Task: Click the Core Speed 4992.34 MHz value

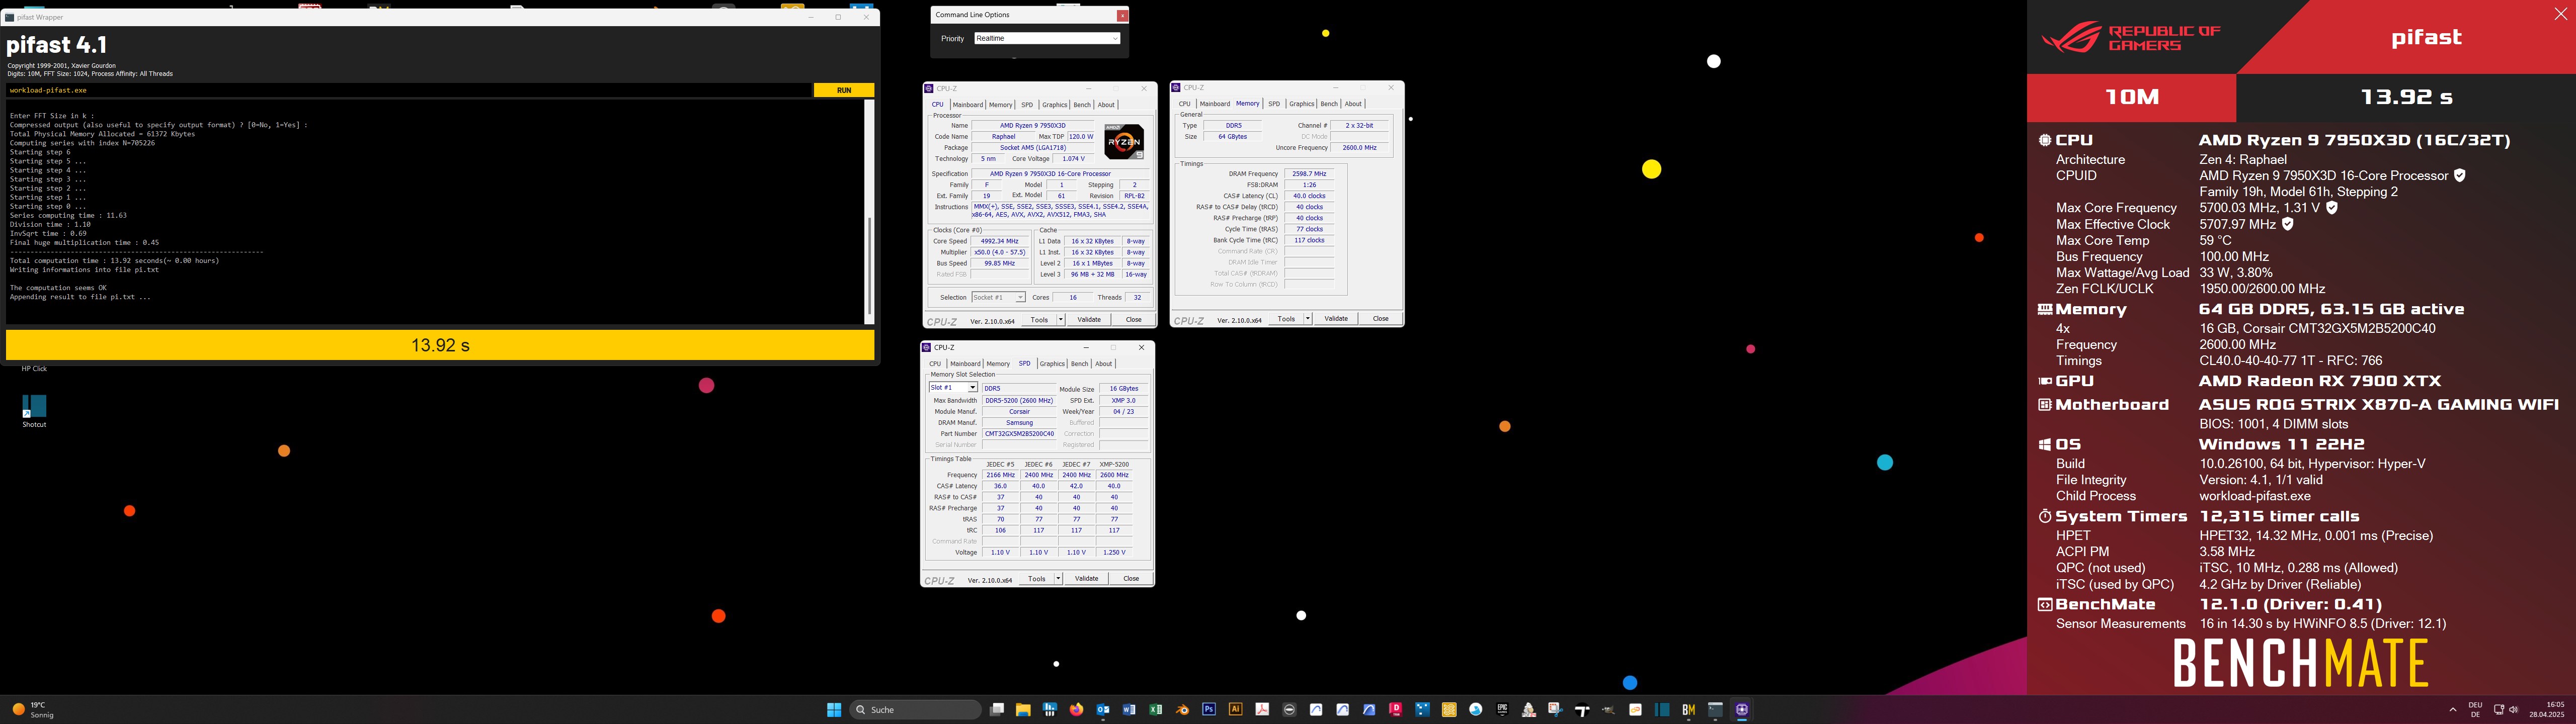Action: [999, 241]
